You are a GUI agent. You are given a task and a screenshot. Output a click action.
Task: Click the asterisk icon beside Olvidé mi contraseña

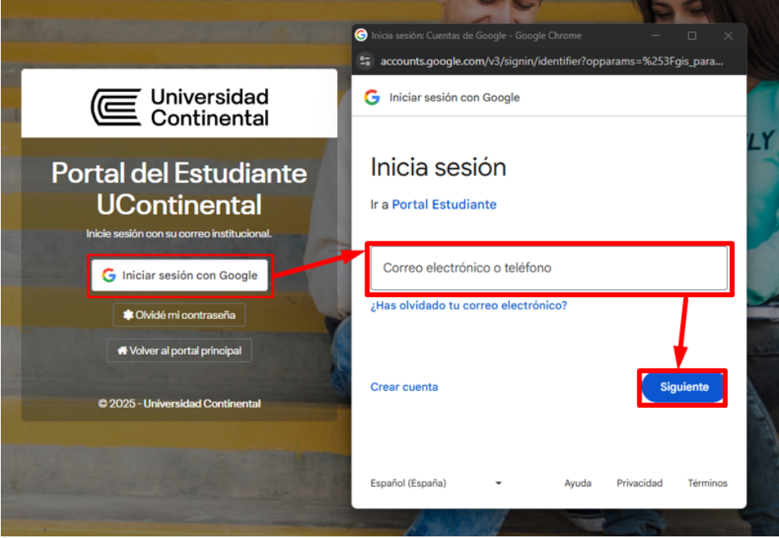point(128,315)
